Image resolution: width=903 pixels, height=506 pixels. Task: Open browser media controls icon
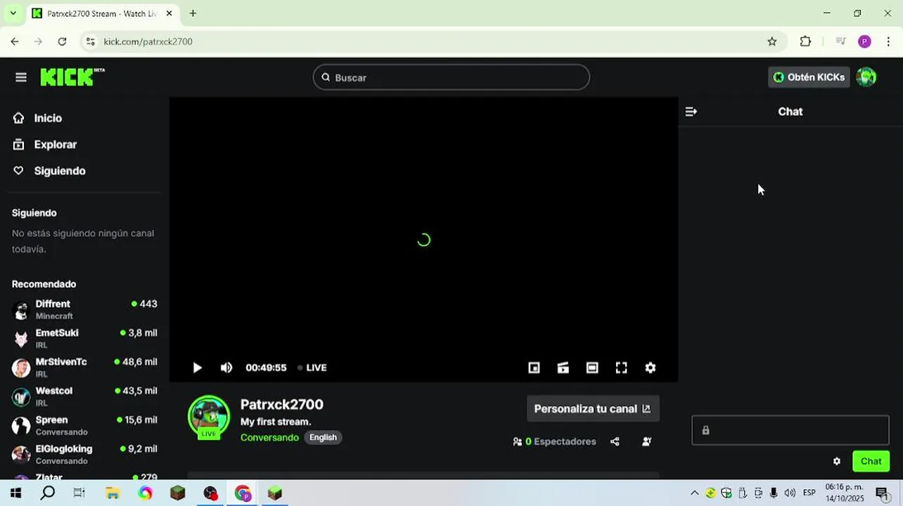840,41
